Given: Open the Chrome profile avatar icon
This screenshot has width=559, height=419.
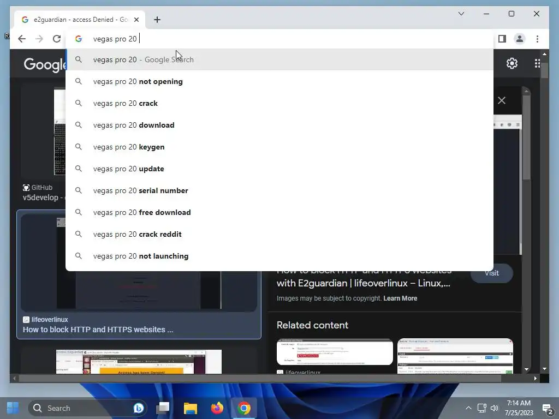Looking at the screenshot, I should (520, 39).
